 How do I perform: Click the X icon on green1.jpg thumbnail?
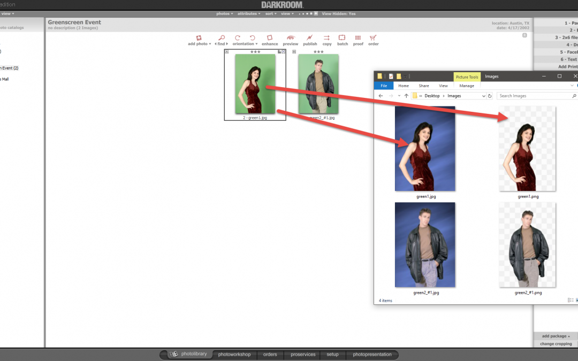(x=284, y=51)
